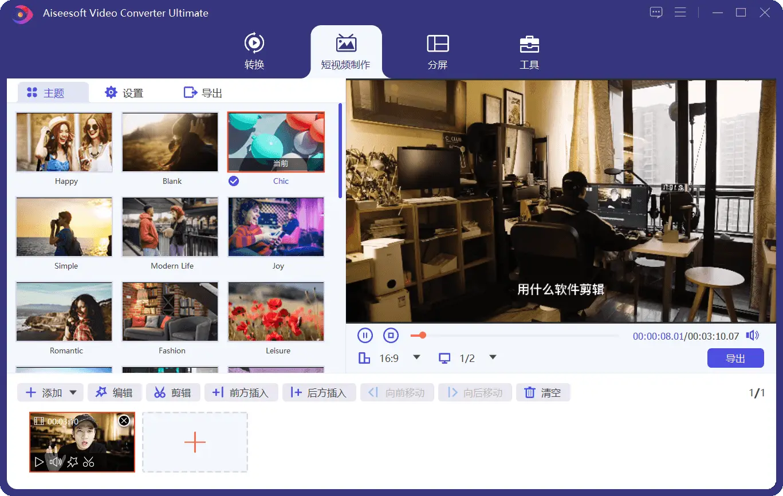Open clip effects via the magic wand icon
Viewport: 783px width, 496px height.
coord(73,462)
